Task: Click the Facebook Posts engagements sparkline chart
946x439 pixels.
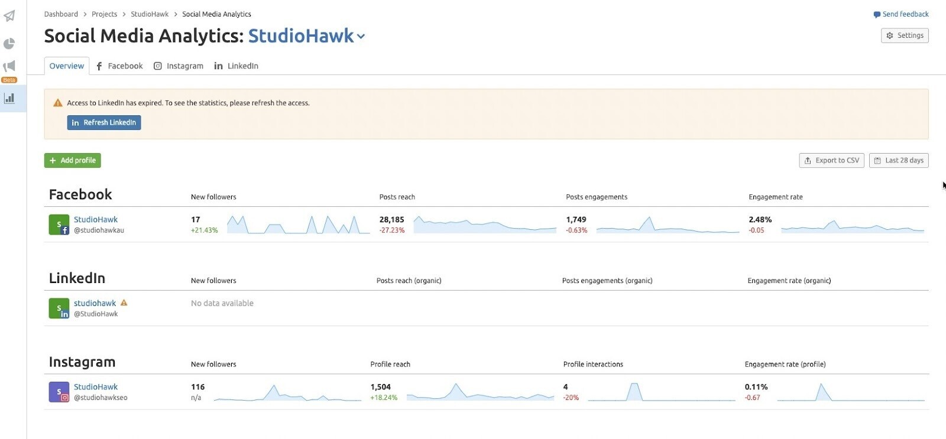Action: click(x=668, y=225)
